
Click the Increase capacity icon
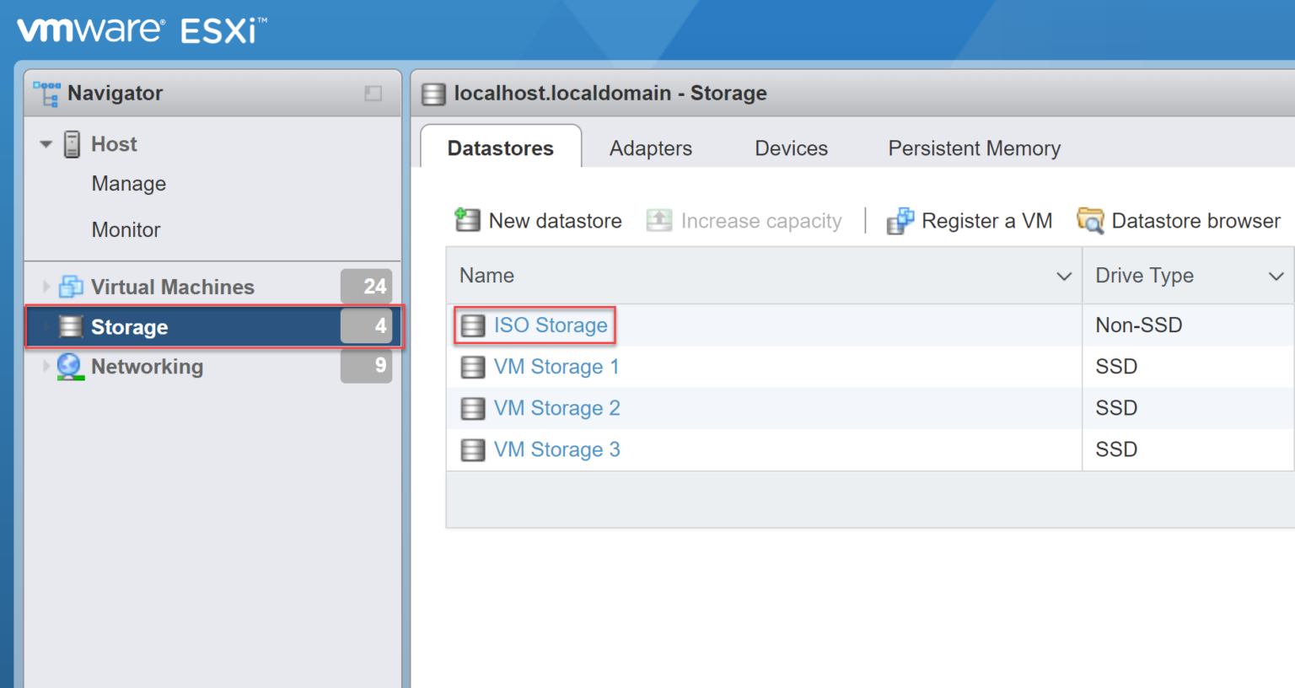[x=659, y=220]
